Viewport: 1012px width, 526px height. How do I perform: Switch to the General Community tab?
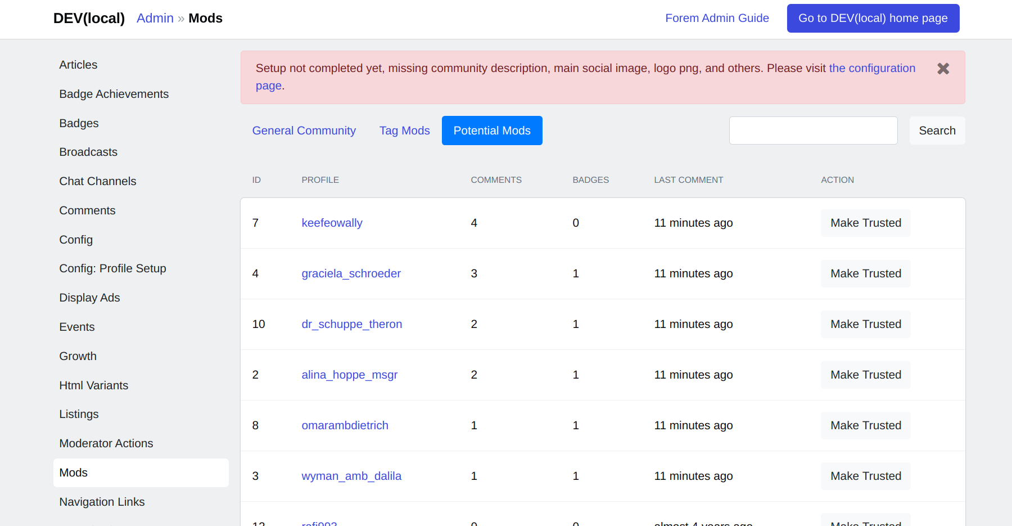[304, 130]
